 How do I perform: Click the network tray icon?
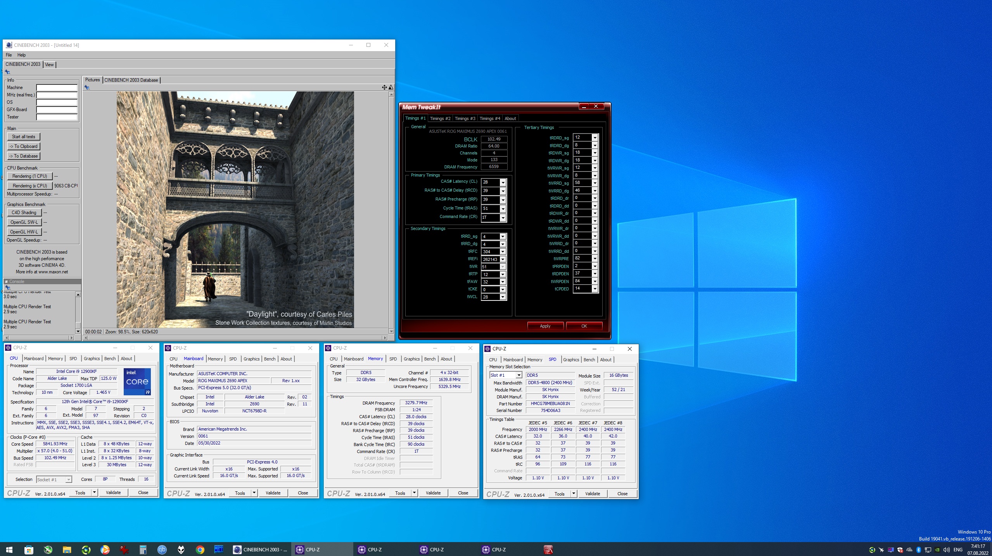tap(928, 550)
